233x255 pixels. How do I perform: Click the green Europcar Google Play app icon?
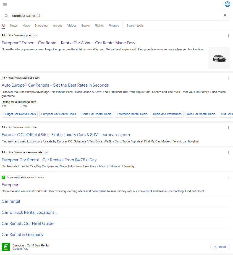(x=6, y=247)
